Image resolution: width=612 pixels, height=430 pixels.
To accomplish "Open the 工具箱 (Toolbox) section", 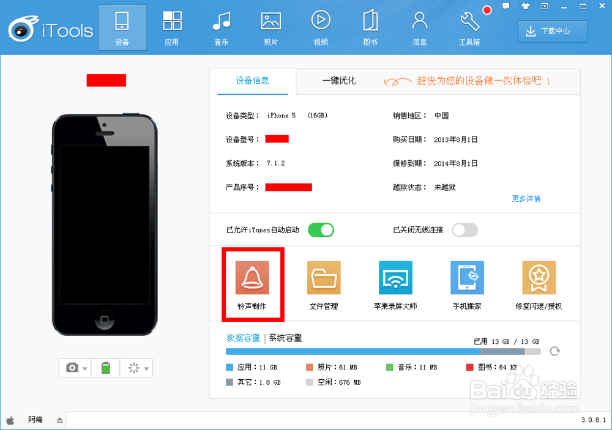I will (x=469, y=28).
